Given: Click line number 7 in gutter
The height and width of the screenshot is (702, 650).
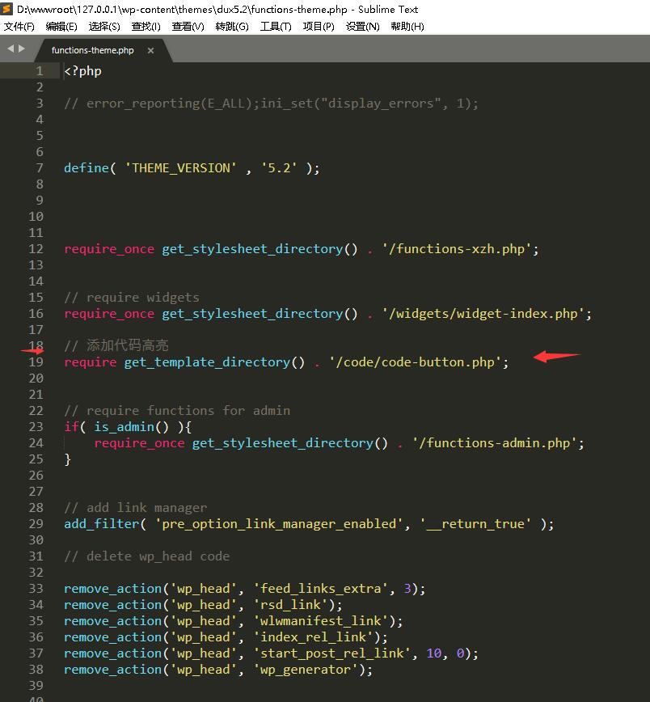Looking at the screenshot, I should tap(40, 168).
